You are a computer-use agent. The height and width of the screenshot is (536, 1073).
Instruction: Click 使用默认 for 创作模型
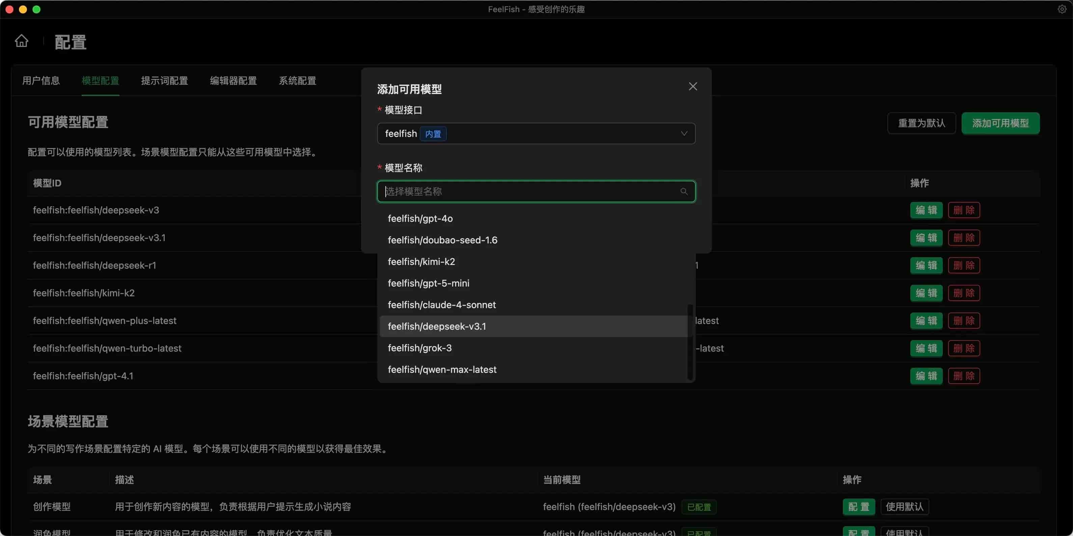(x=904, y=506)
